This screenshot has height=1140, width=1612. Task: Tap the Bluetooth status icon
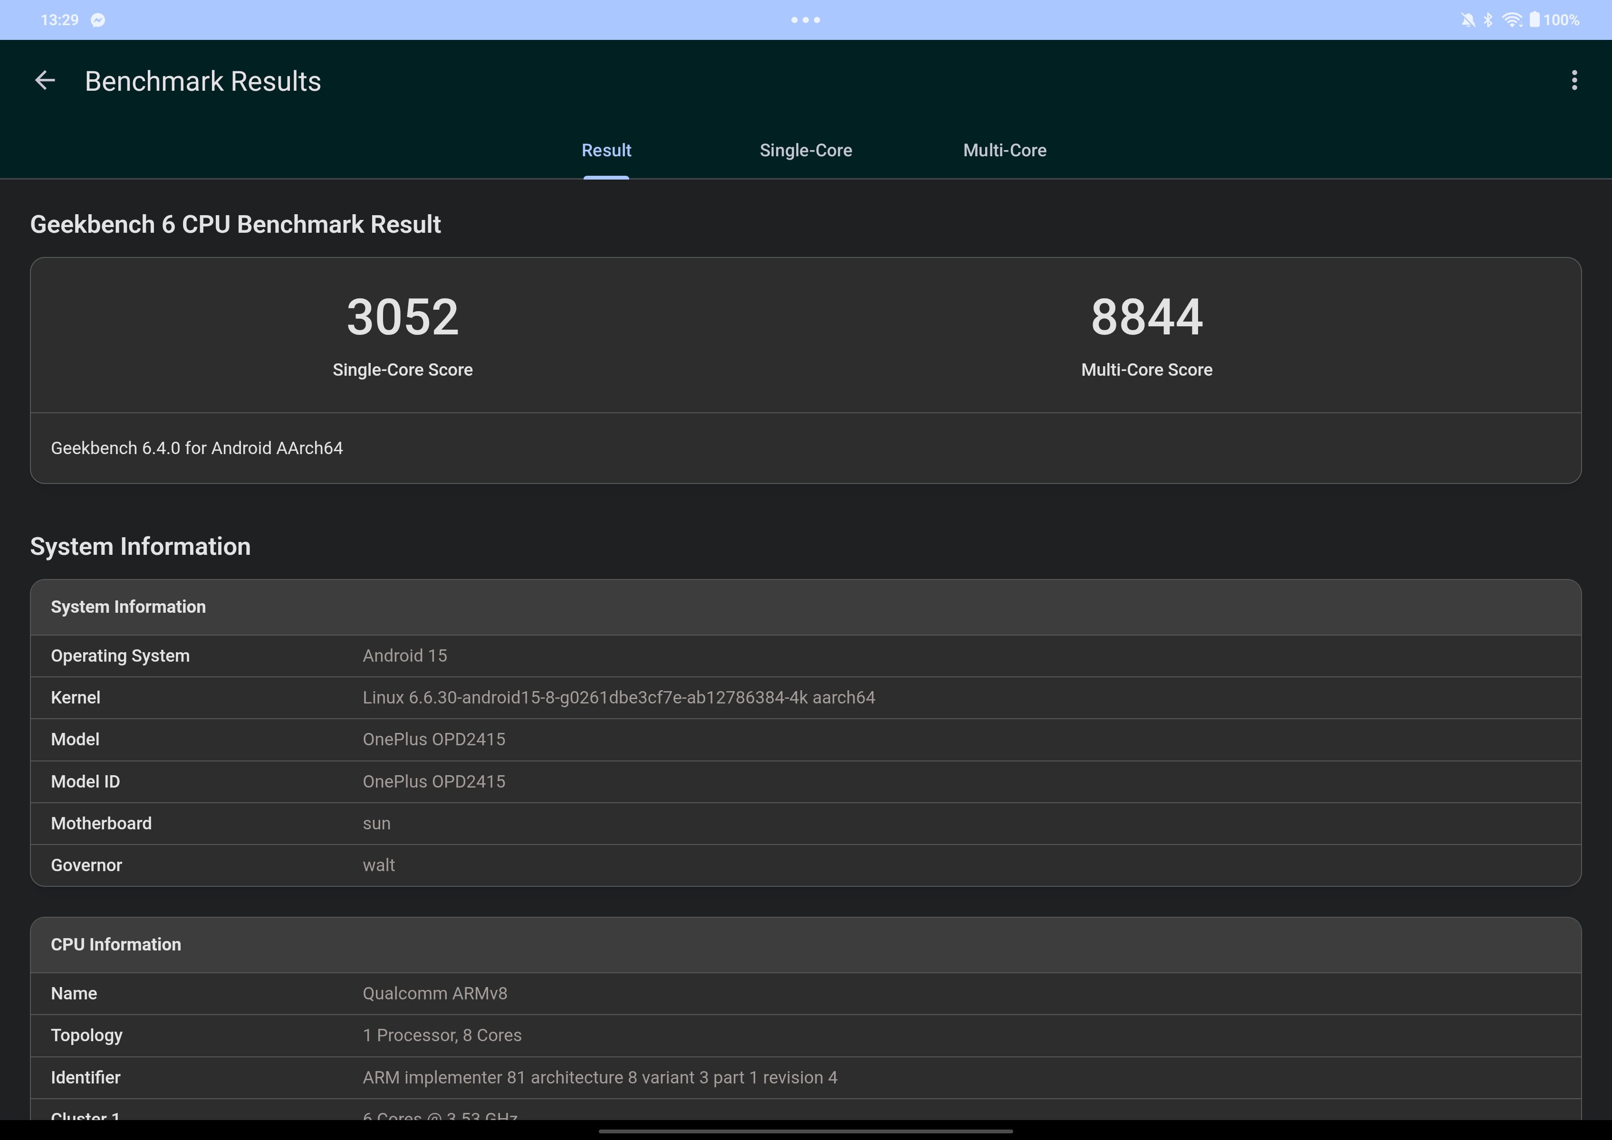[1487, 19]
